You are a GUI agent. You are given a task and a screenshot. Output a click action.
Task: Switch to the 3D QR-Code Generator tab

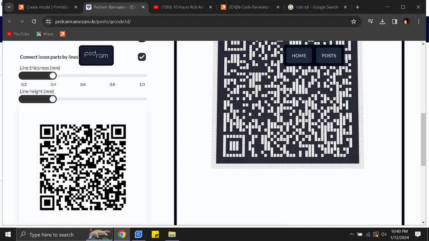coord(247,7)
